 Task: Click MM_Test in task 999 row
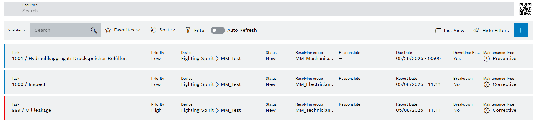(x=231, y=110)
